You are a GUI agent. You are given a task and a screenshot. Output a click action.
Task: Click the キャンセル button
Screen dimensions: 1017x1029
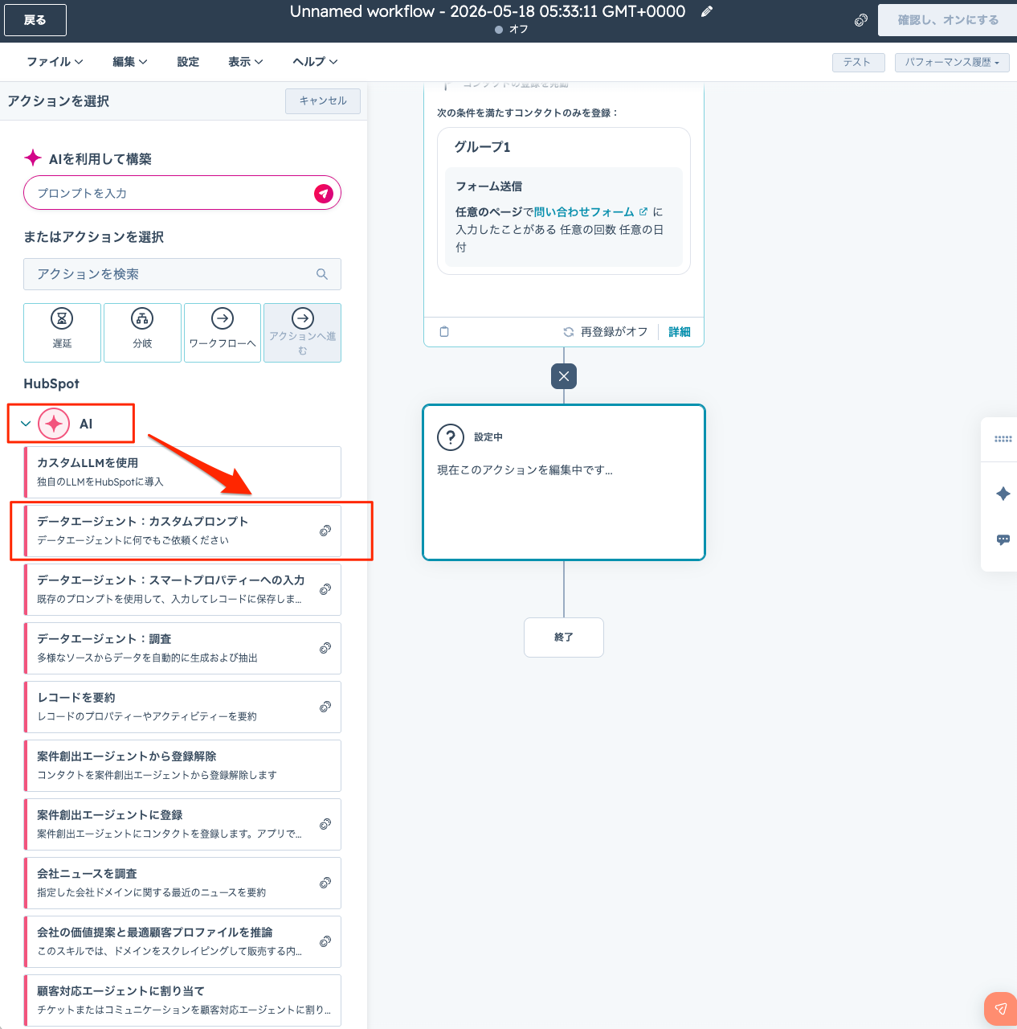323,101
